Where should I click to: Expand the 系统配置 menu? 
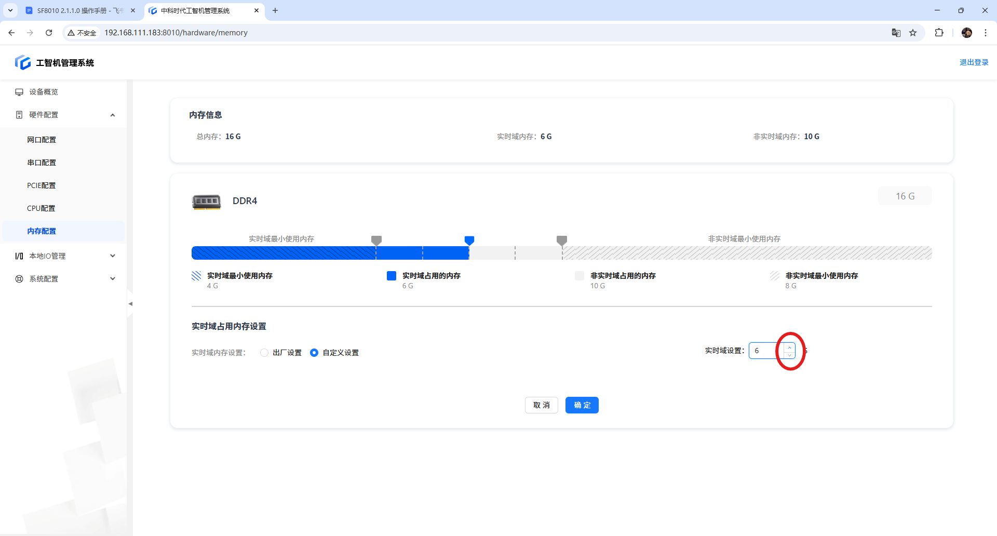[113, 279]
